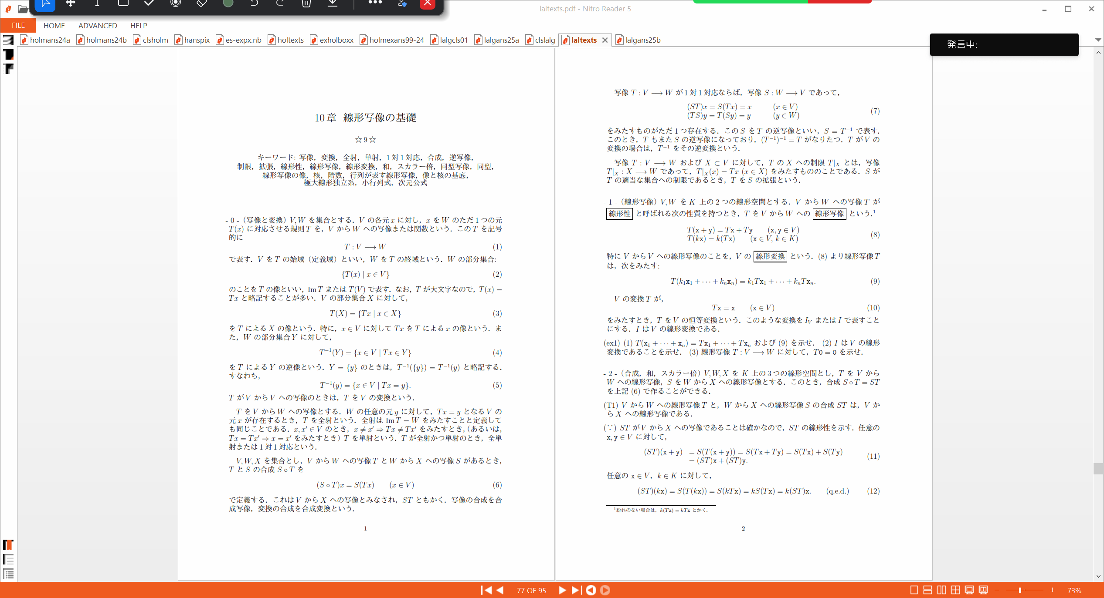Click the user shield permissions icon

pos(402,3)
